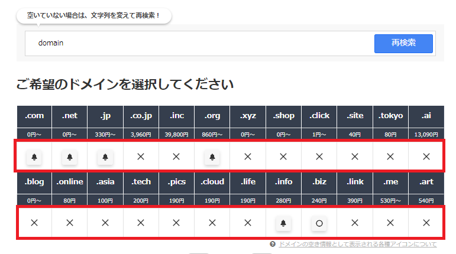The image size is (456, 254).
Task: Click the X mark under .xyz
Action: (248, 157)
